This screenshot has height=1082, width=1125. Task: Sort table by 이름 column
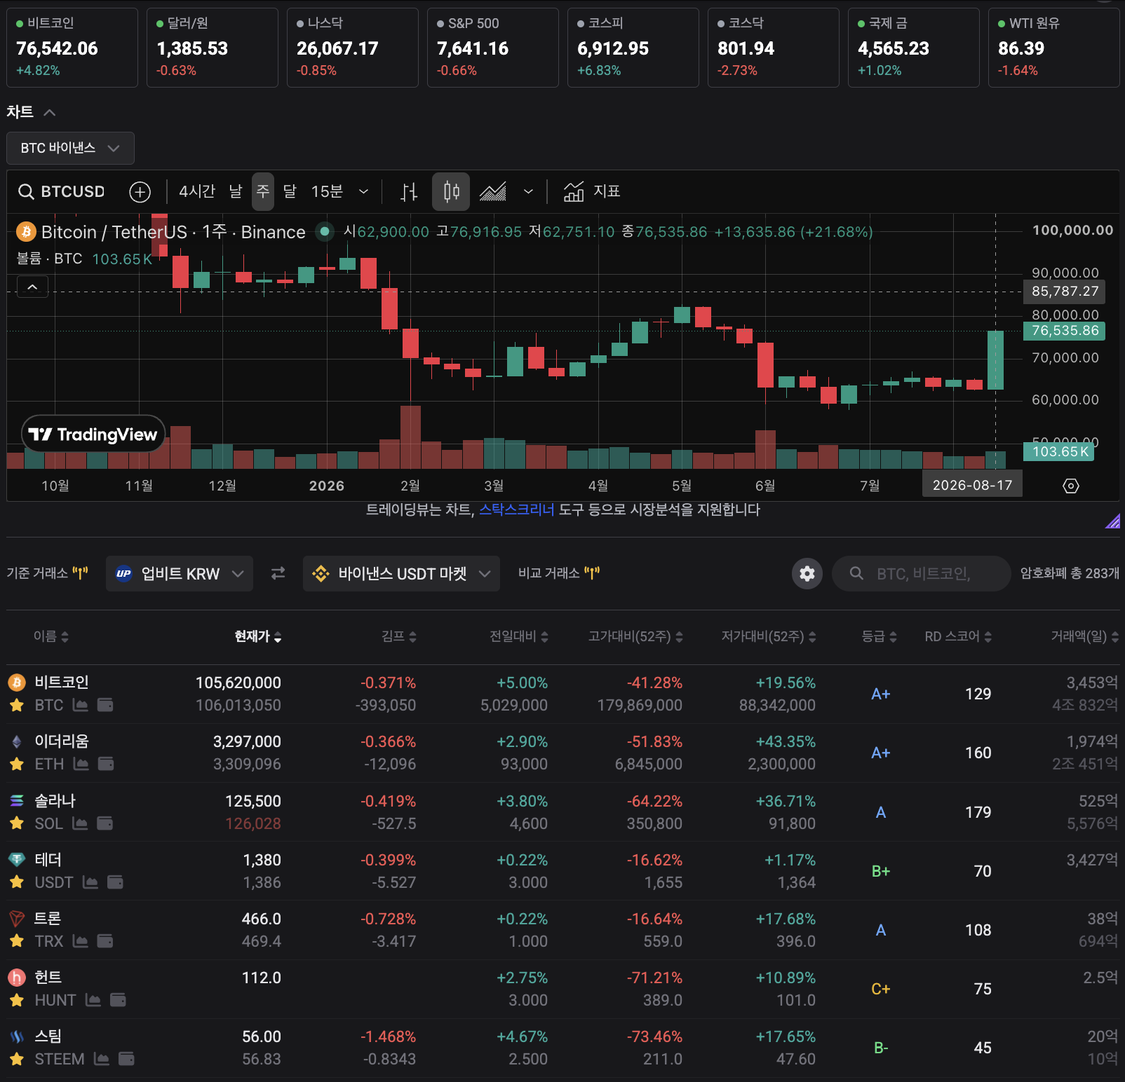tap(51, 636)
